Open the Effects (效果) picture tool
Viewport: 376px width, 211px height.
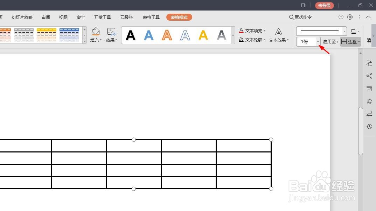point(111,35)
